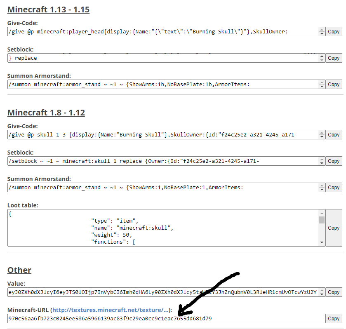Viewport: 346px width, 329px height.
Task: Click down arrow in 1.13 - 1.15 Setblock field
Action: [322, 60]
